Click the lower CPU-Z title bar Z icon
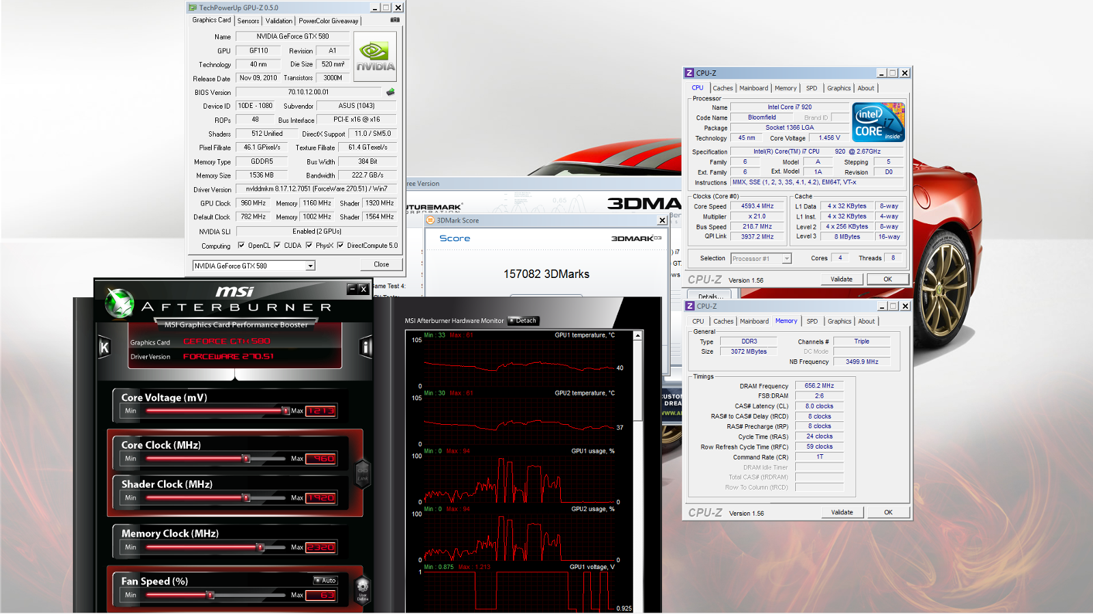The height and width of the screenshot is (614, 1093). tap(690, 306)
